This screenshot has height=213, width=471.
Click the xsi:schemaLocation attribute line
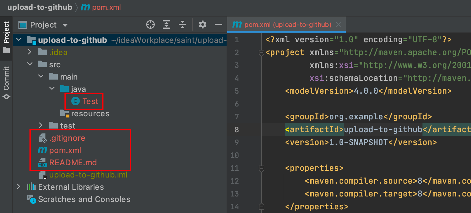tap(390, 78)
